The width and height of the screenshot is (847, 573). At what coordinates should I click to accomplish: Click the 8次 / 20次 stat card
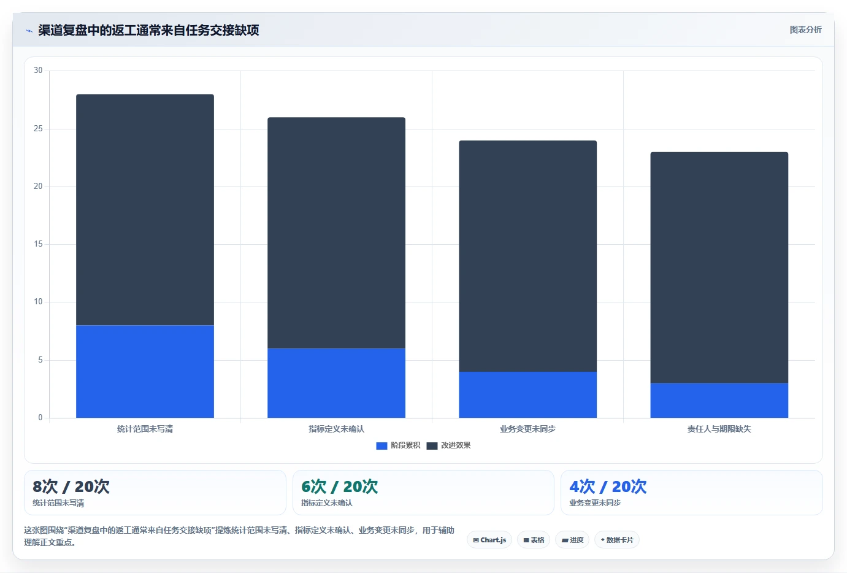pyautogui.click(x=155, y=493)
